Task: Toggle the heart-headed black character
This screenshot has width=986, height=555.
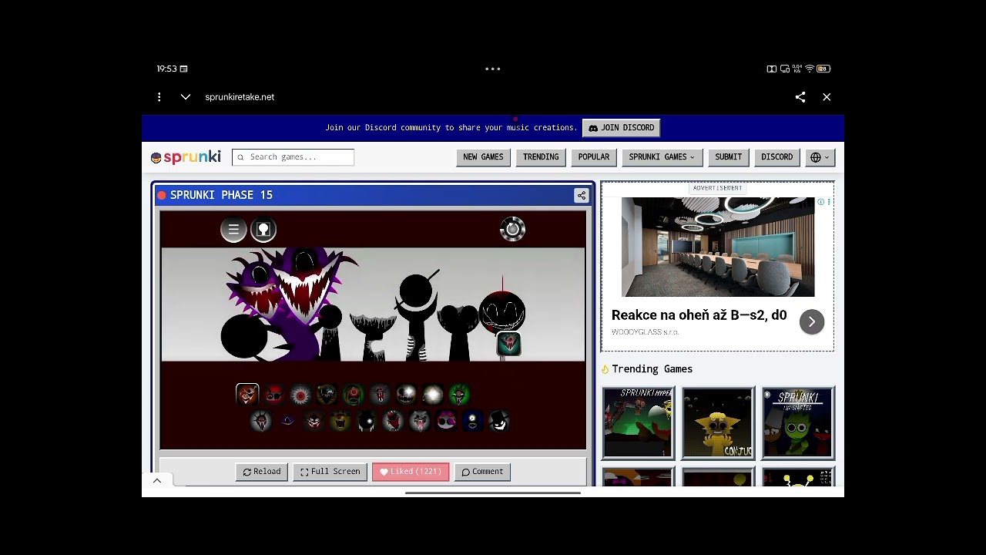Action: pos(458,331)
